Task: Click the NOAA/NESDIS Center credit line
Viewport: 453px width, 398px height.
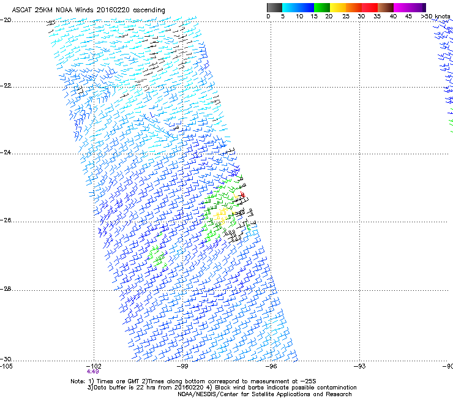Action: click(264, 394)
